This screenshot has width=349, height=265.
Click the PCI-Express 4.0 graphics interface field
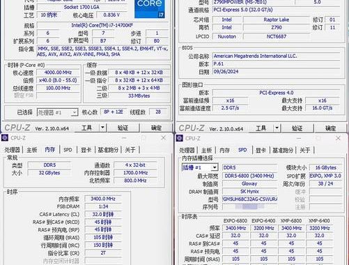[x=277, y=93]
